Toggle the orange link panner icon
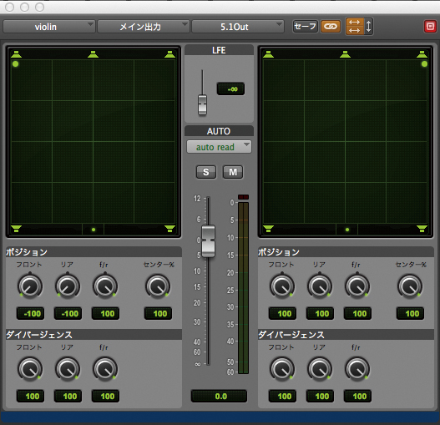 point(331,27)
